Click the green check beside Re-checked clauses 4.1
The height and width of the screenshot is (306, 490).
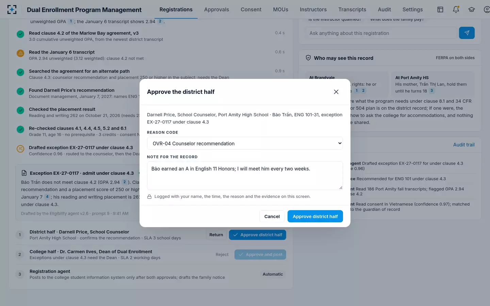pyautogui.click(x=20, y=129)
